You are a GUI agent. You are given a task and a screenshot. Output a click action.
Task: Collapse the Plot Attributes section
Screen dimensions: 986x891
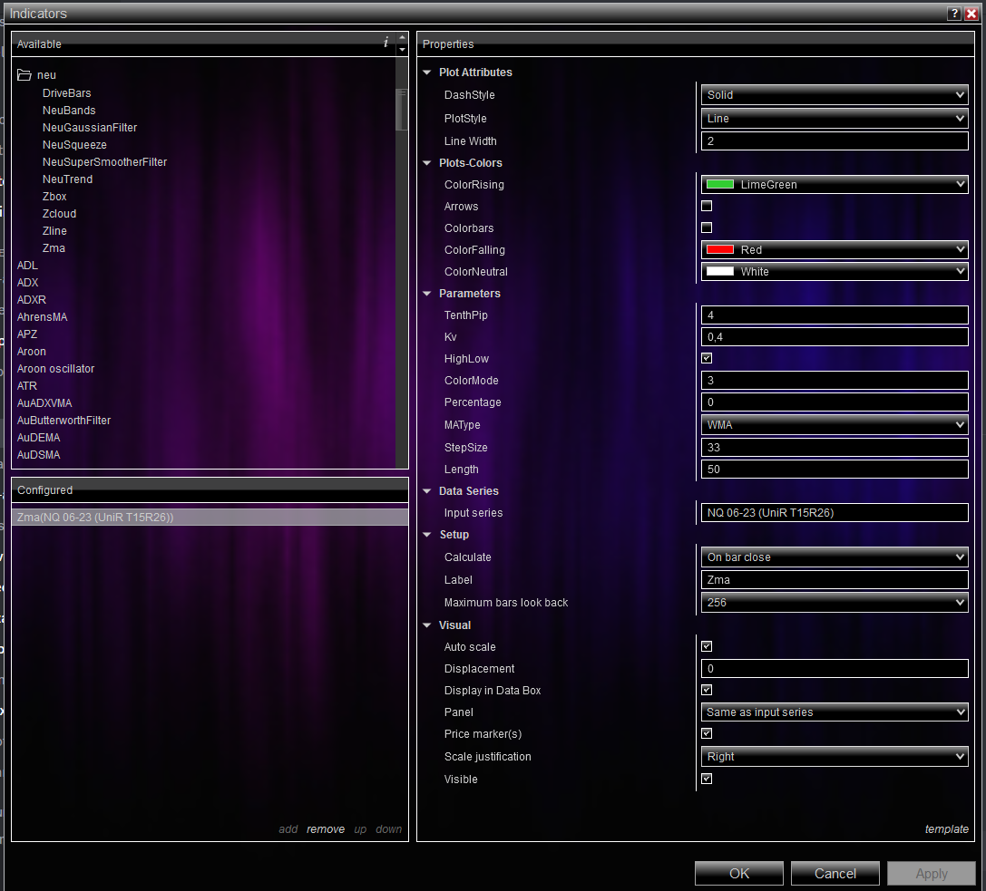[427, 73]
